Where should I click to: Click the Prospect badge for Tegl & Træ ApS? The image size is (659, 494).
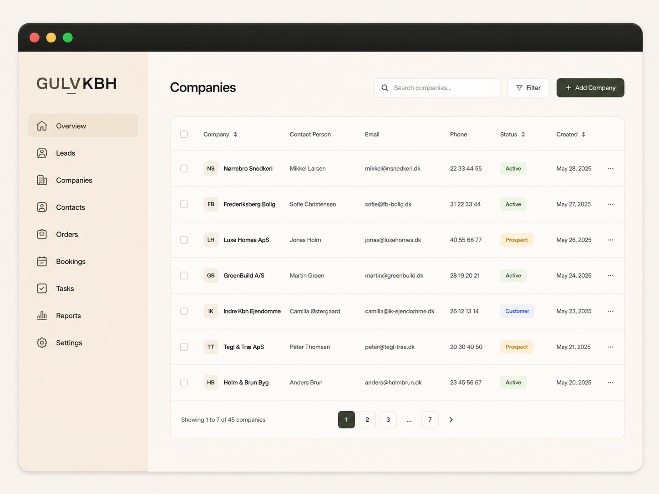(517, 347)
